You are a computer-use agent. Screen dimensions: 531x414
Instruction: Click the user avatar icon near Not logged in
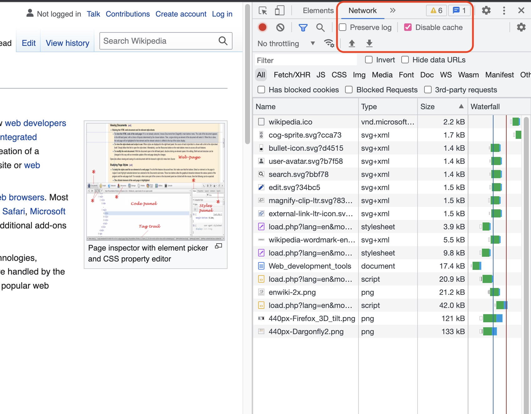click(x=30, y=13)
